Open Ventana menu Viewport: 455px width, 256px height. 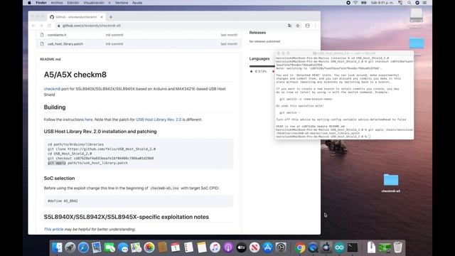coord(122,3)
